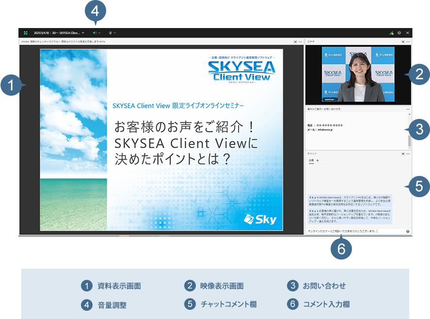Click the notes pod scrollbar thumb
Viewport: 430px width, 319px height.
[x=410, y=141]
